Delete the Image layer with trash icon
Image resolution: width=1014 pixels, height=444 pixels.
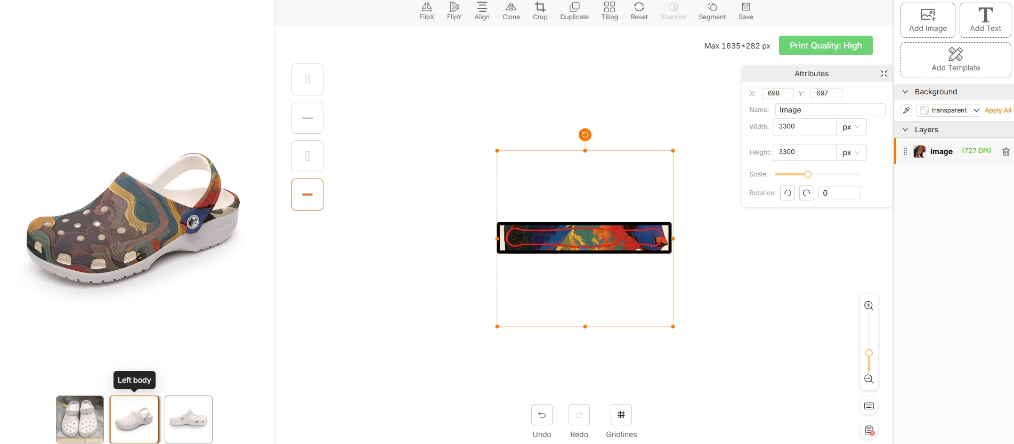[1005, 151]
